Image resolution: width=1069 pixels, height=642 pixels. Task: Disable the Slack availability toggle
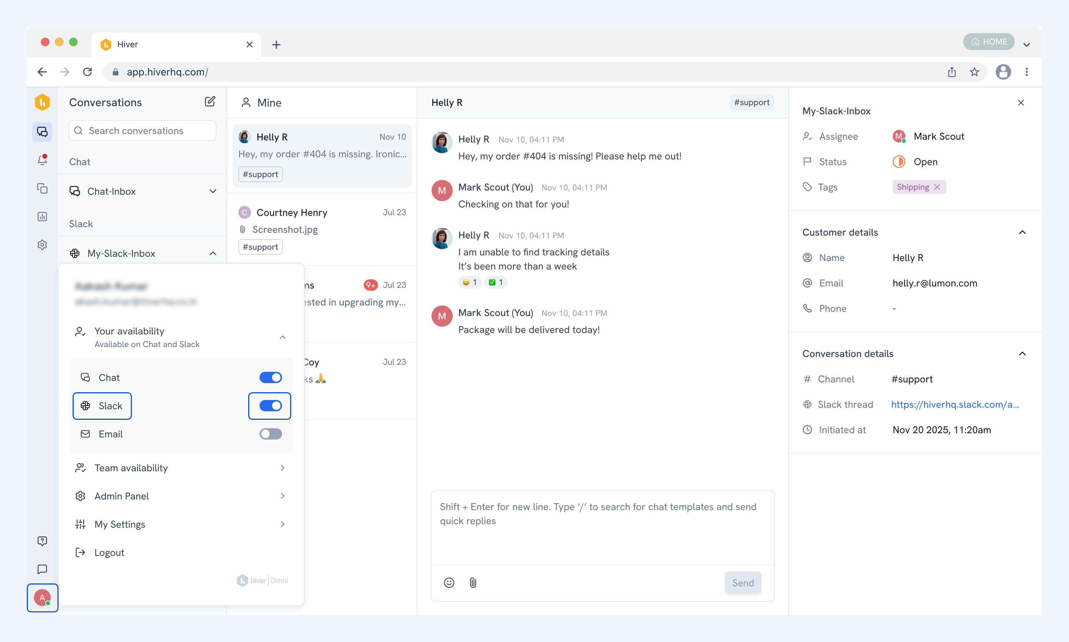[x=271, y=406]
